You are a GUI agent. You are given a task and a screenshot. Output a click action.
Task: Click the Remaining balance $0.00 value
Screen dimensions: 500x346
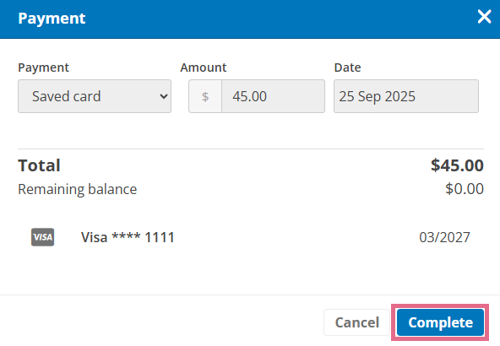pyautogui.click(x=465, y=189)
